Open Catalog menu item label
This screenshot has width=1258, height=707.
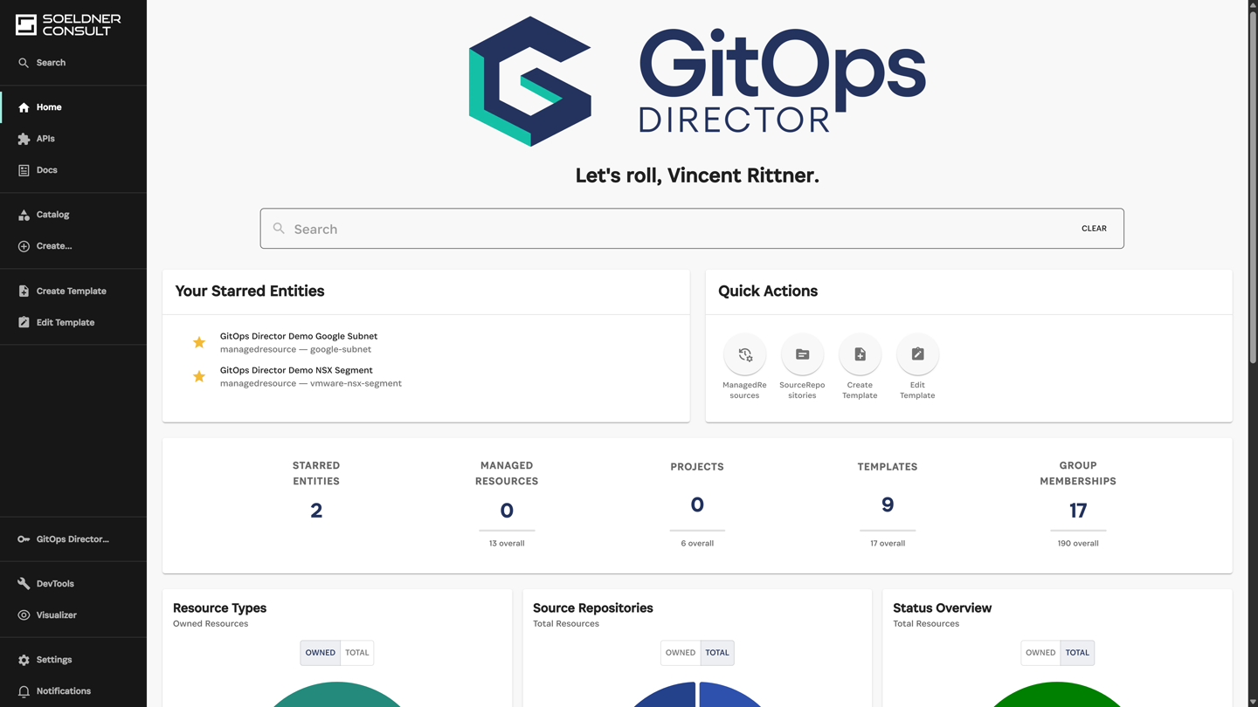coord(53,215)
